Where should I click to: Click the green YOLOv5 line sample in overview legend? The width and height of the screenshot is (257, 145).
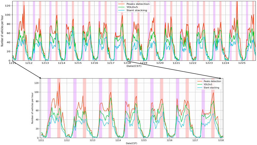122,7
